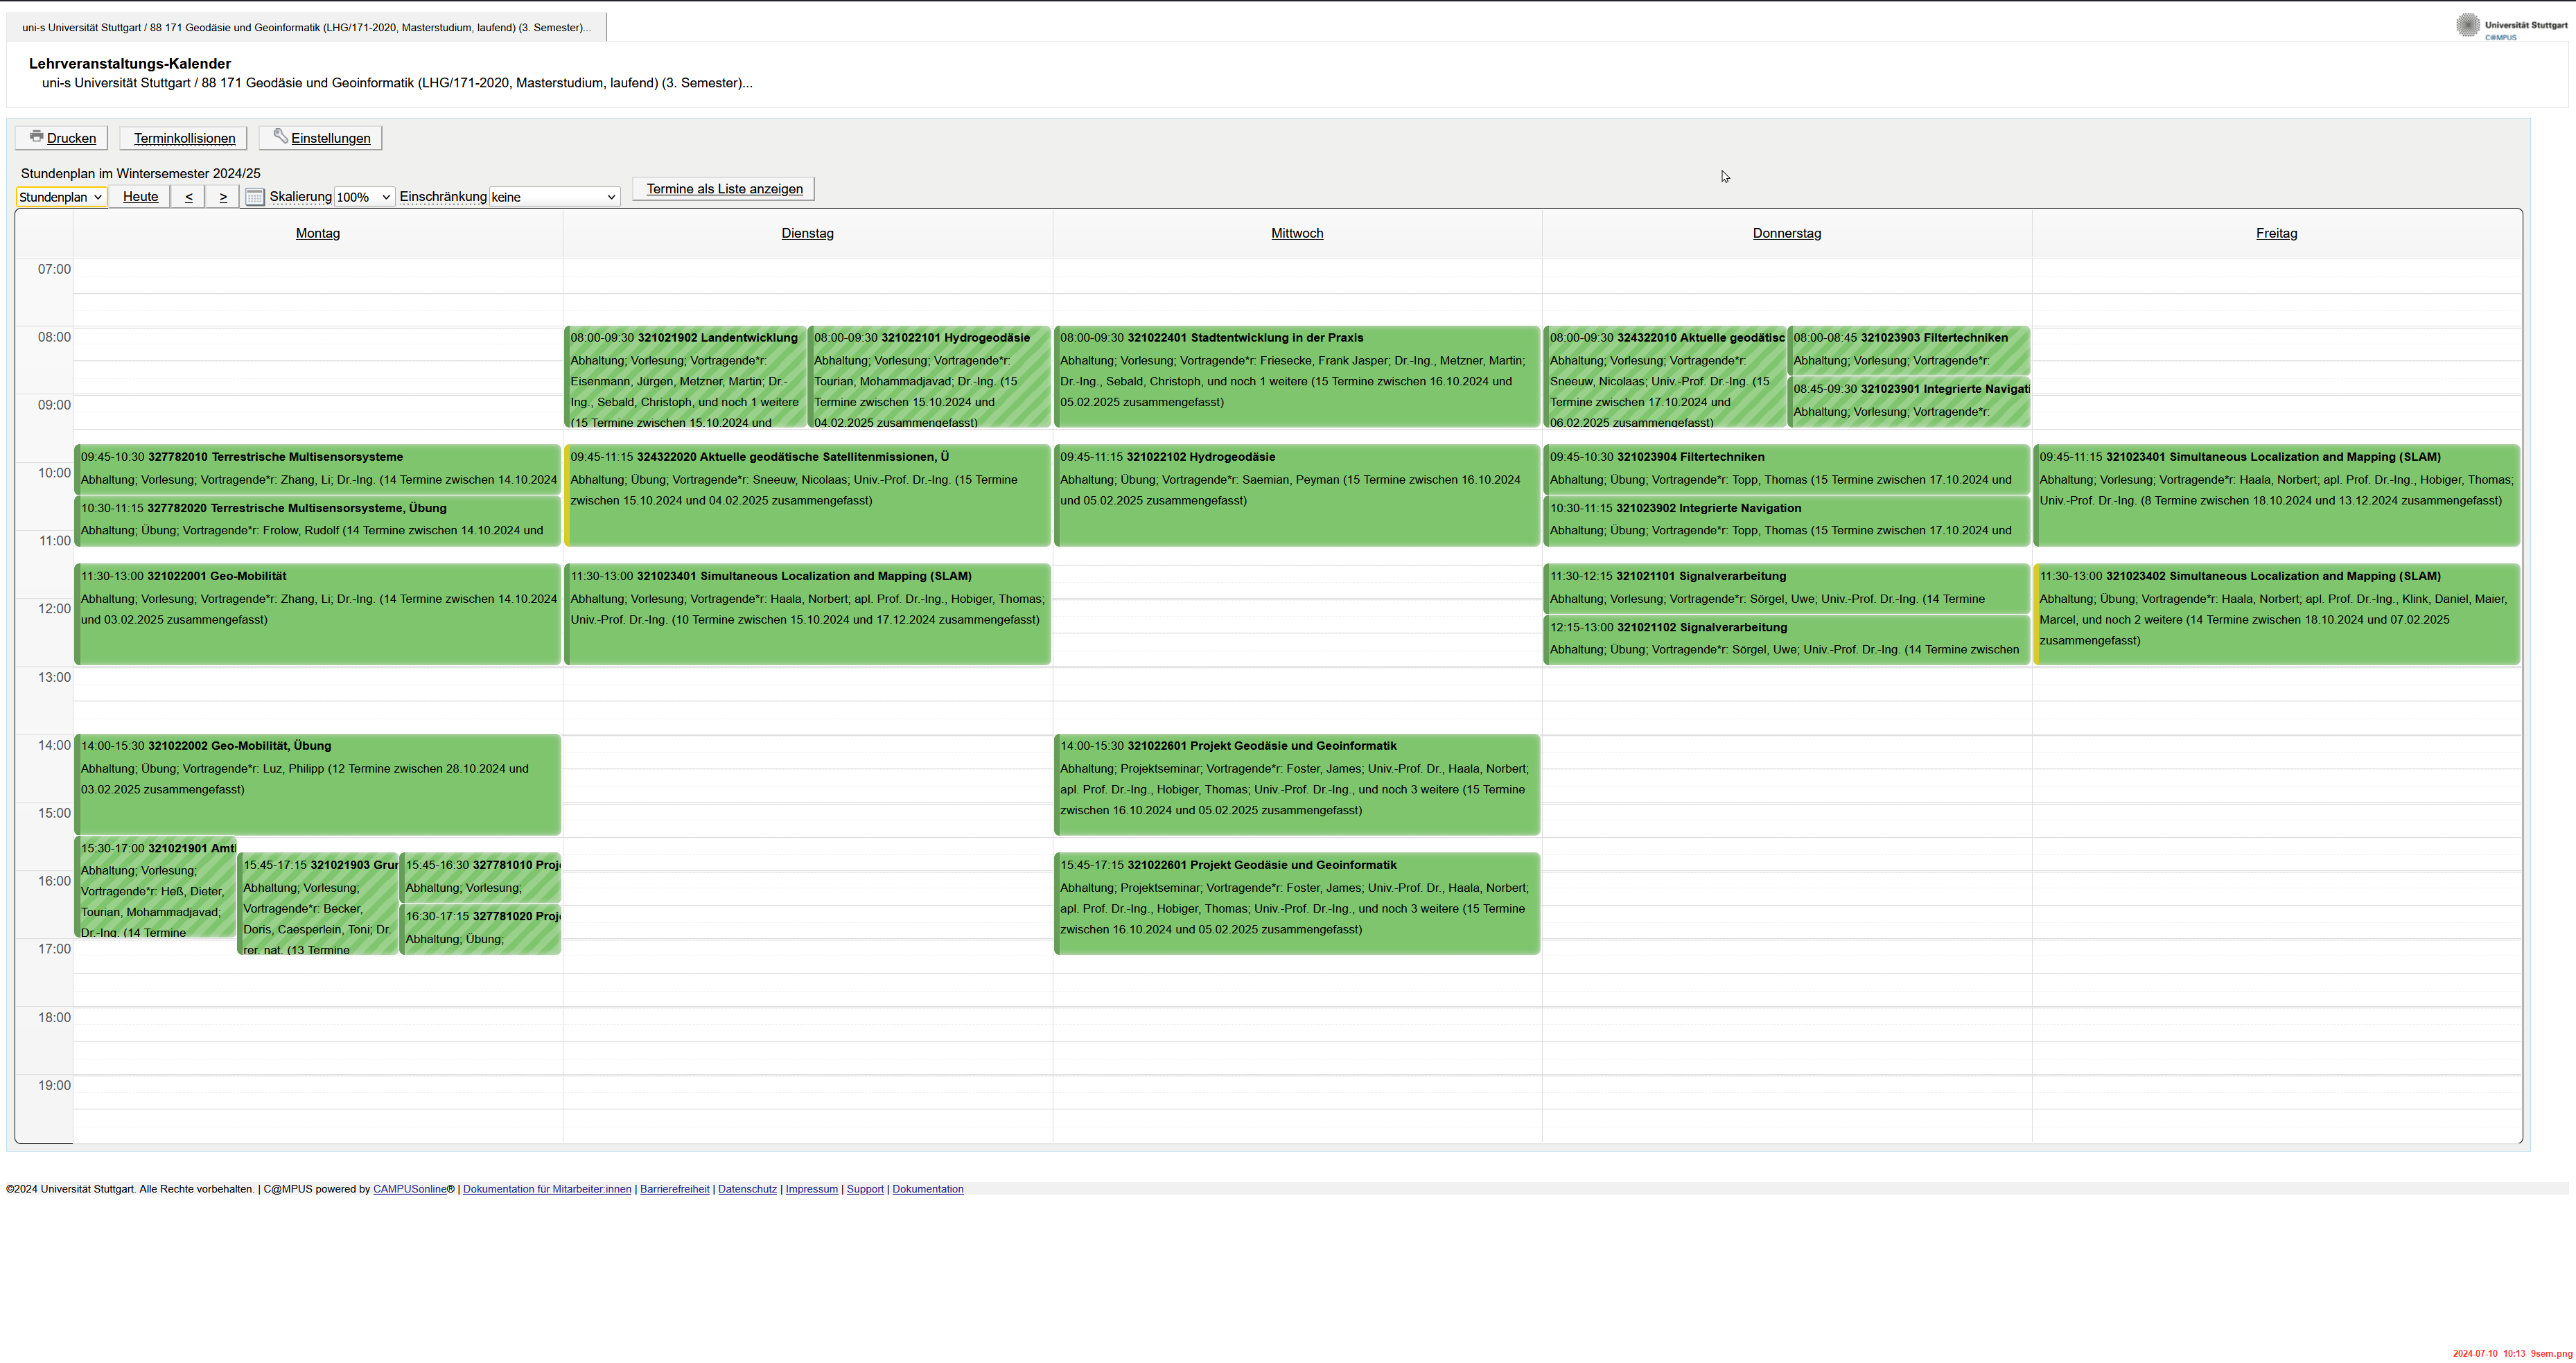This screenshot has width=2576, height=1363.
Task: Click the Lehrveranstaltungs-Kalender heading
Action: click(x=130, y=63)
